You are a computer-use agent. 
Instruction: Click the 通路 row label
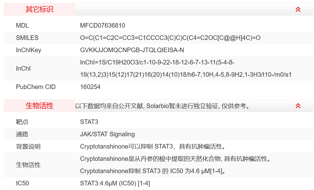[x=22, y=134]
